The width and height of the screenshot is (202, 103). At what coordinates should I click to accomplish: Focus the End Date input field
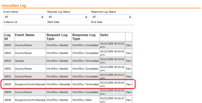point(112,27)
